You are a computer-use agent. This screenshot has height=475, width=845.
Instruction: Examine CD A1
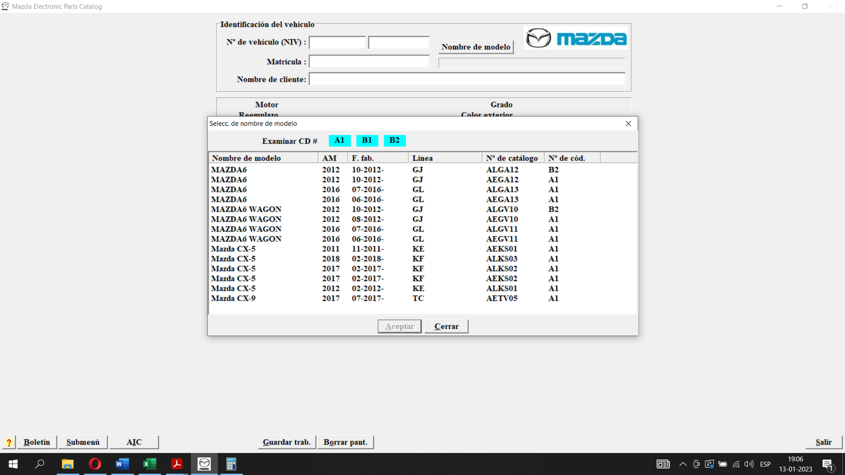point(340,140)
